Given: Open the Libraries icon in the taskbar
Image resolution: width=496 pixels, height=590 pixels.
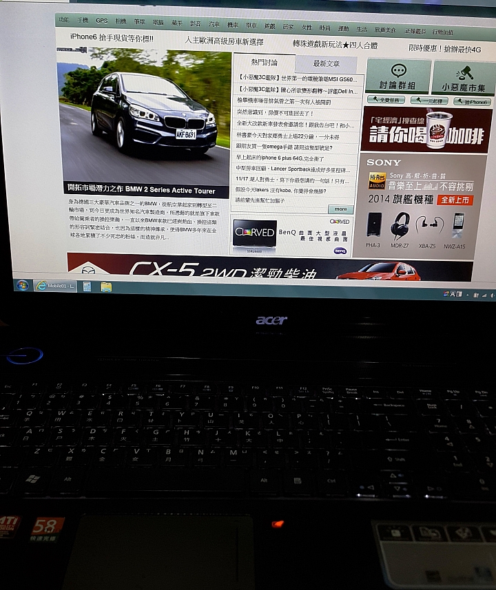Looking at the screenshot, I should (87, 286).
